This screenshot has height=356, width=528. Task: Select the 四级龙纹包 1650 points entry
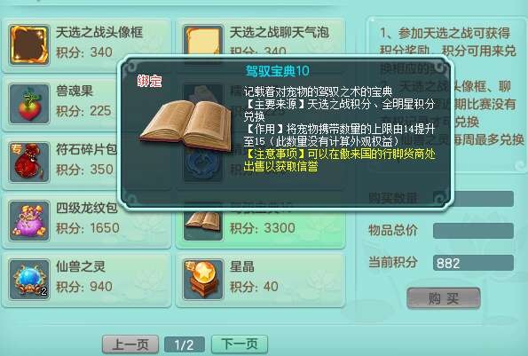pyautogui.click(x=87, y=221)
